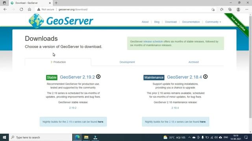Image resolution: width=252 pixels, height=141 pixels.
Task: Open nightly builds 'here' for 2.19.x
Action: [x=100, y=122]
